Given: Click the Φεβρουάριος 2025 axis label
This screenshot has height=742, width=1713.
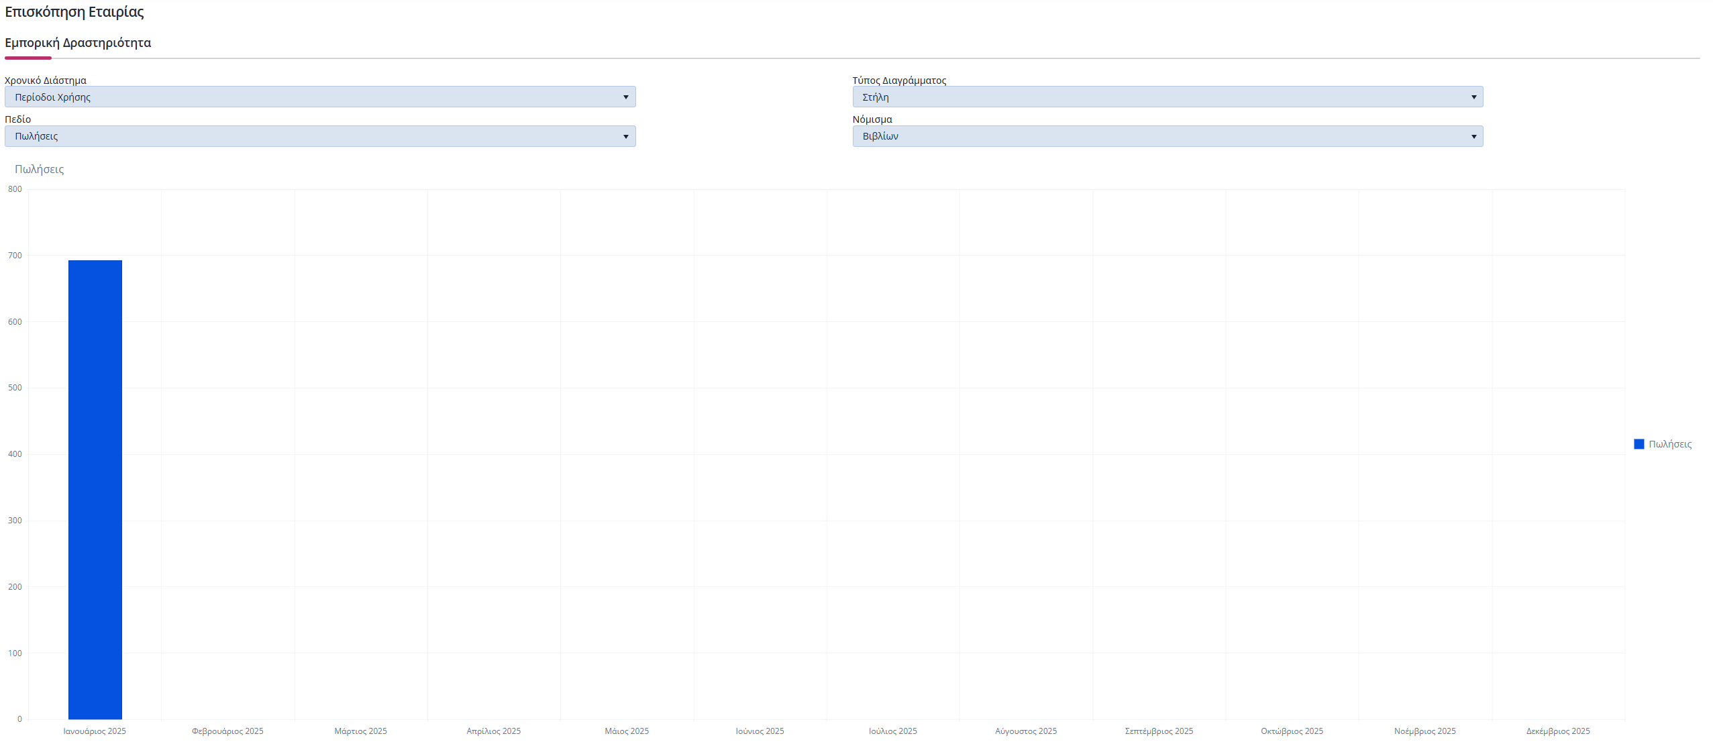Looking at the screenshot, I should pyautogui.click(x=227, y=731).
